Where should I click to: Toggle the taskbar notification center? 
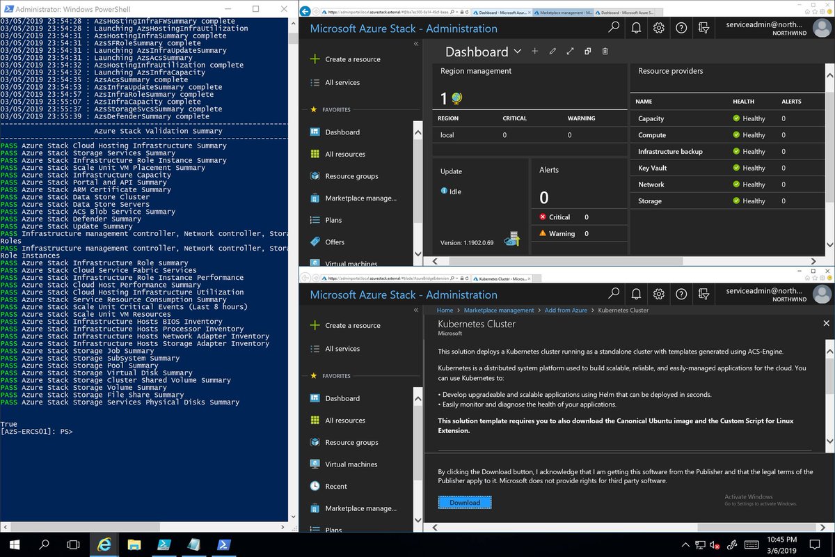815,544
